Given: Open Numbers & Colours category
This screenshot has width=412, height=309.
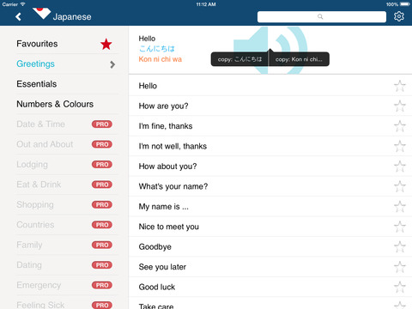Looking at the screenshot, I should pos(55,104).
